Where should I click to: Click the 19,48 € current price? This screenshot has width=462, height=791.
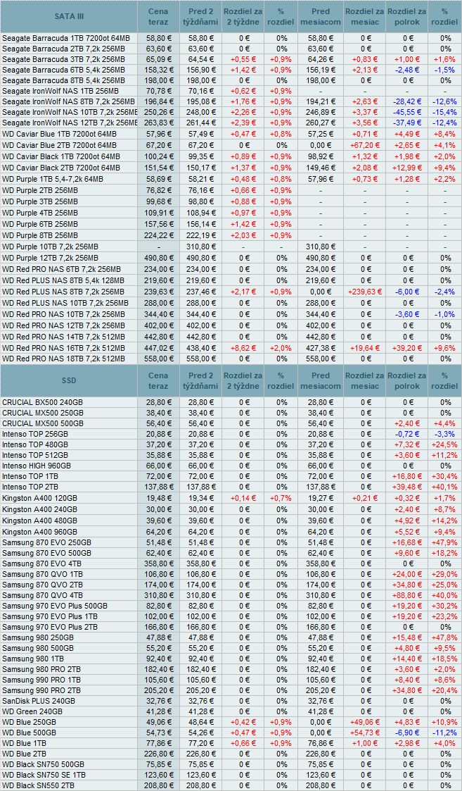[160, 499]
